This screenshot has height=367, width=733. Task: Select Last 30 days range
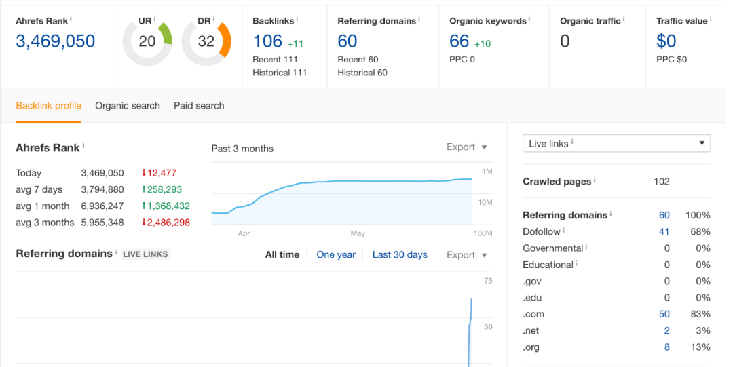(x=400, y=255)
